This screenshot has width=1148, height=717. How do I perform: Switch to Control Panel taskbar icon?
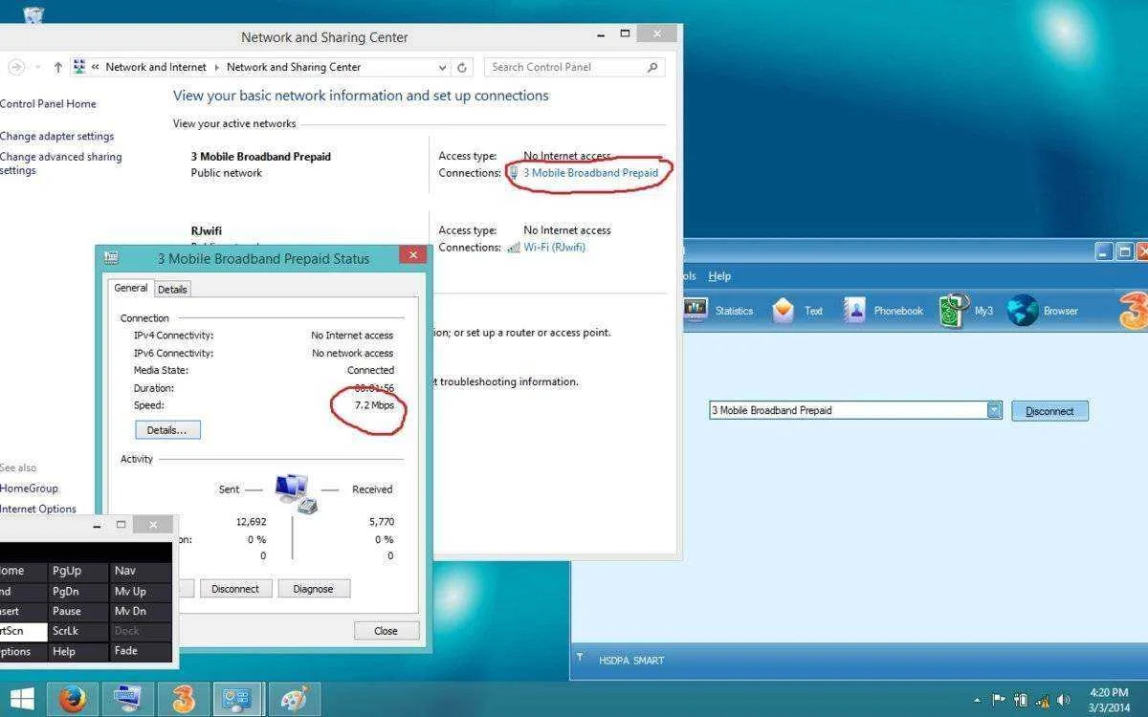coord(236,699)
